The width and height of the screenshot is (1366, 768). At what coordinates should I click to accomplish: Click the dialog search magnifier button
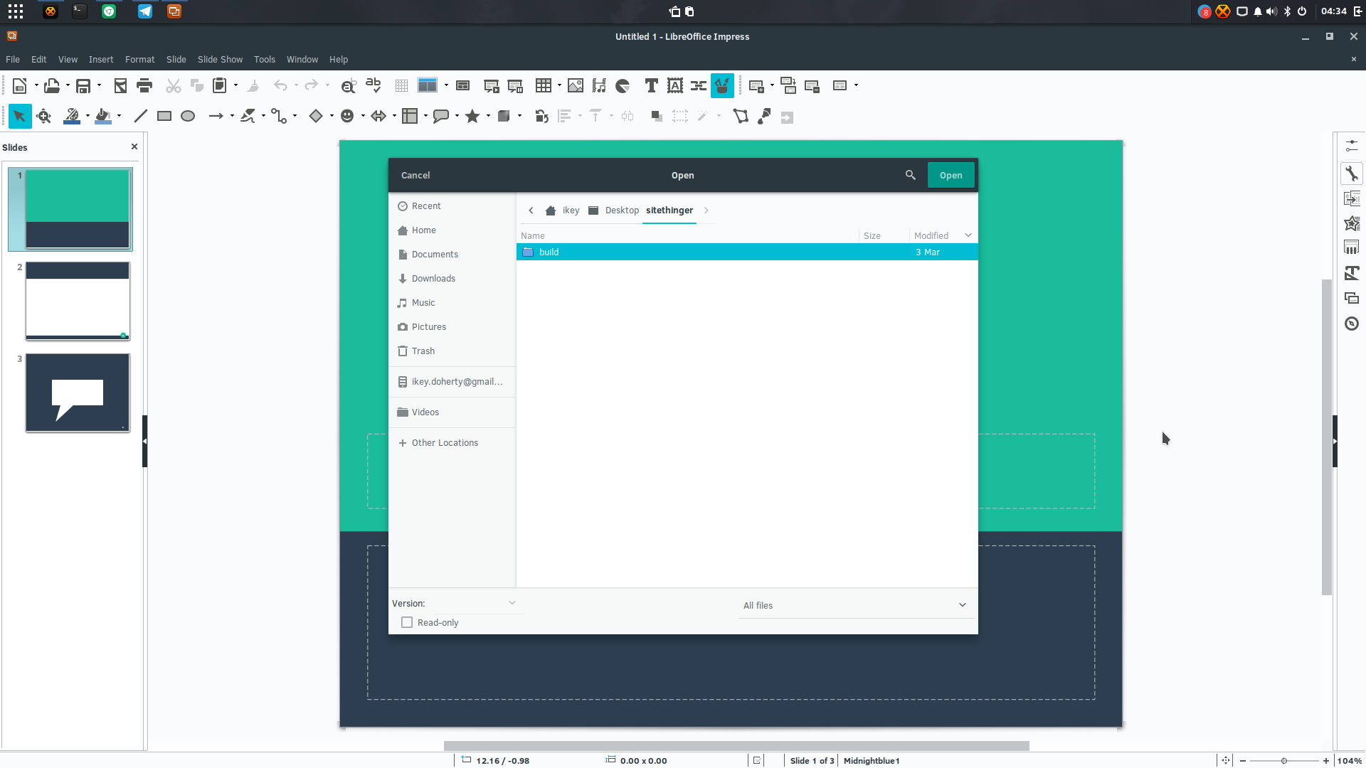pos(910,175)
